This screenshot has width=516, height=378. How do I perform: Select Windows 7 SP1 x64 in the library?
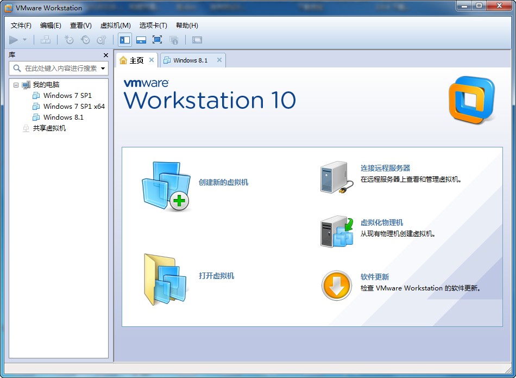tap(68, 106)
